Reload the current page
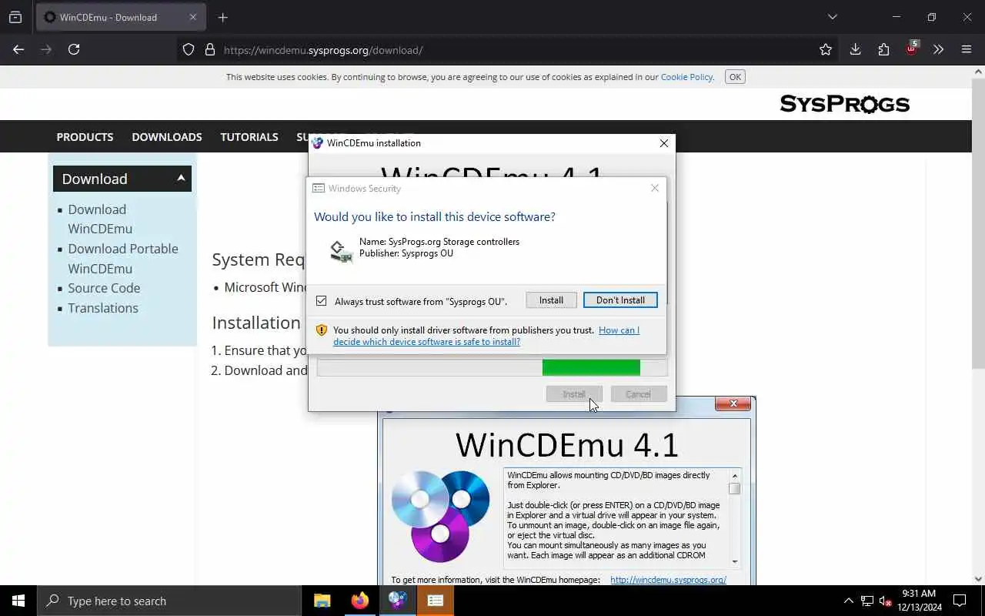This screenshot has height=616, width=985. tap(74, 49)
